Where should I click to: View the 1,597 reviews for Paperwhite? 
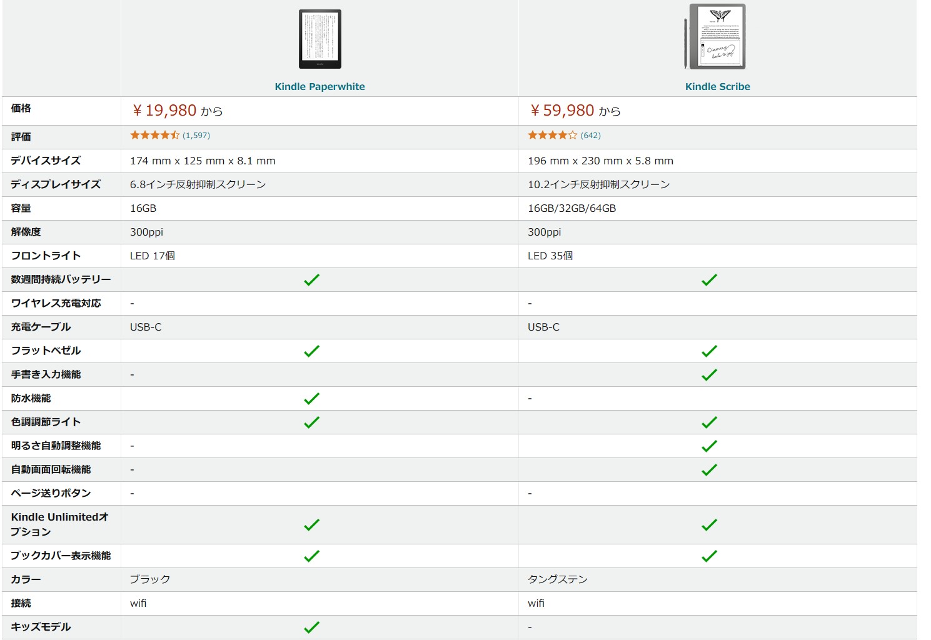[196, 135]
